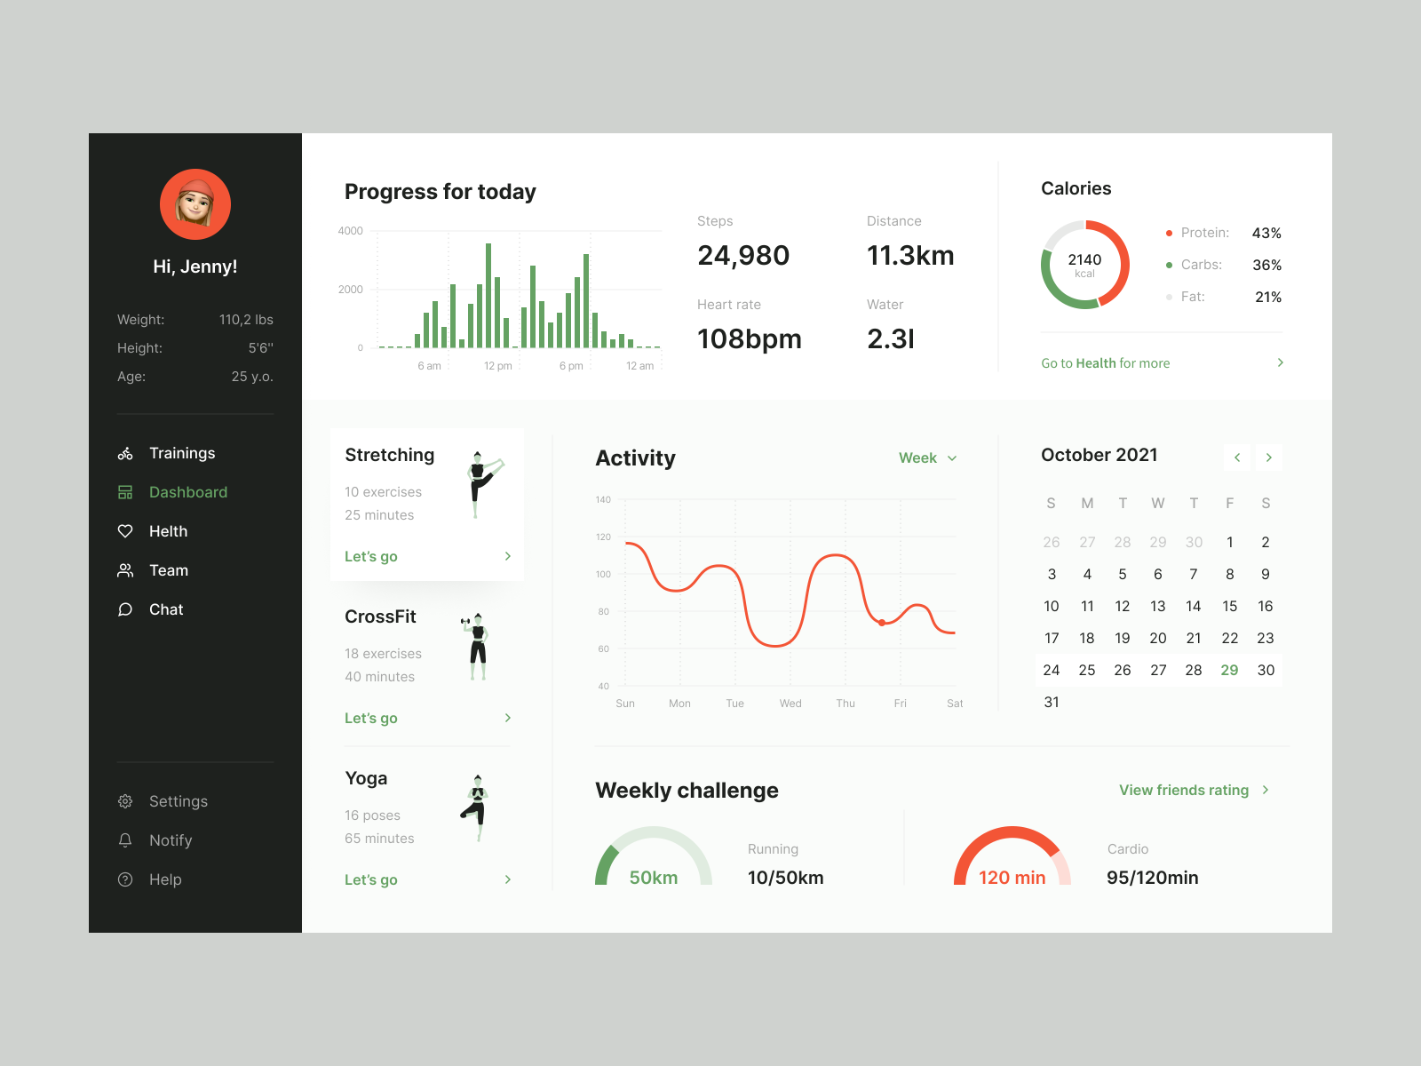Open Trainings via the bicycle icon

125,453
